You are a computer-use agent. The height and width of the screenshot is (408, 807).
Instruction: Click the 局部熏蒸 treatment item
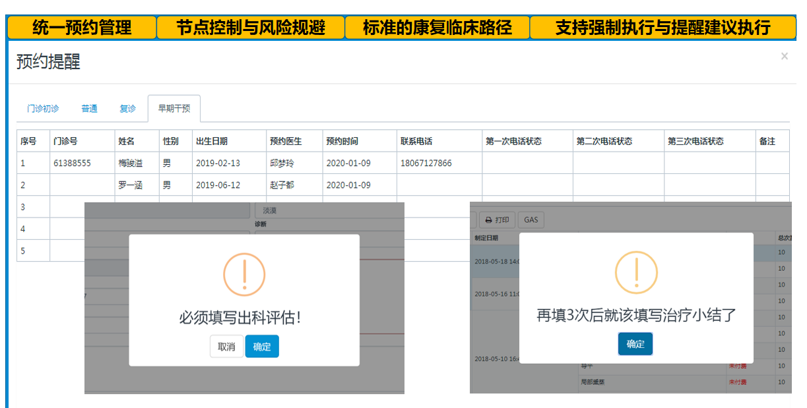(x=593, y=382)
